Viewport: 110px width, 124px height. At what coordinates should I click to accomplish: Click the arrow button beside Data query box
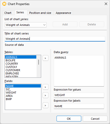click(45, 87)
